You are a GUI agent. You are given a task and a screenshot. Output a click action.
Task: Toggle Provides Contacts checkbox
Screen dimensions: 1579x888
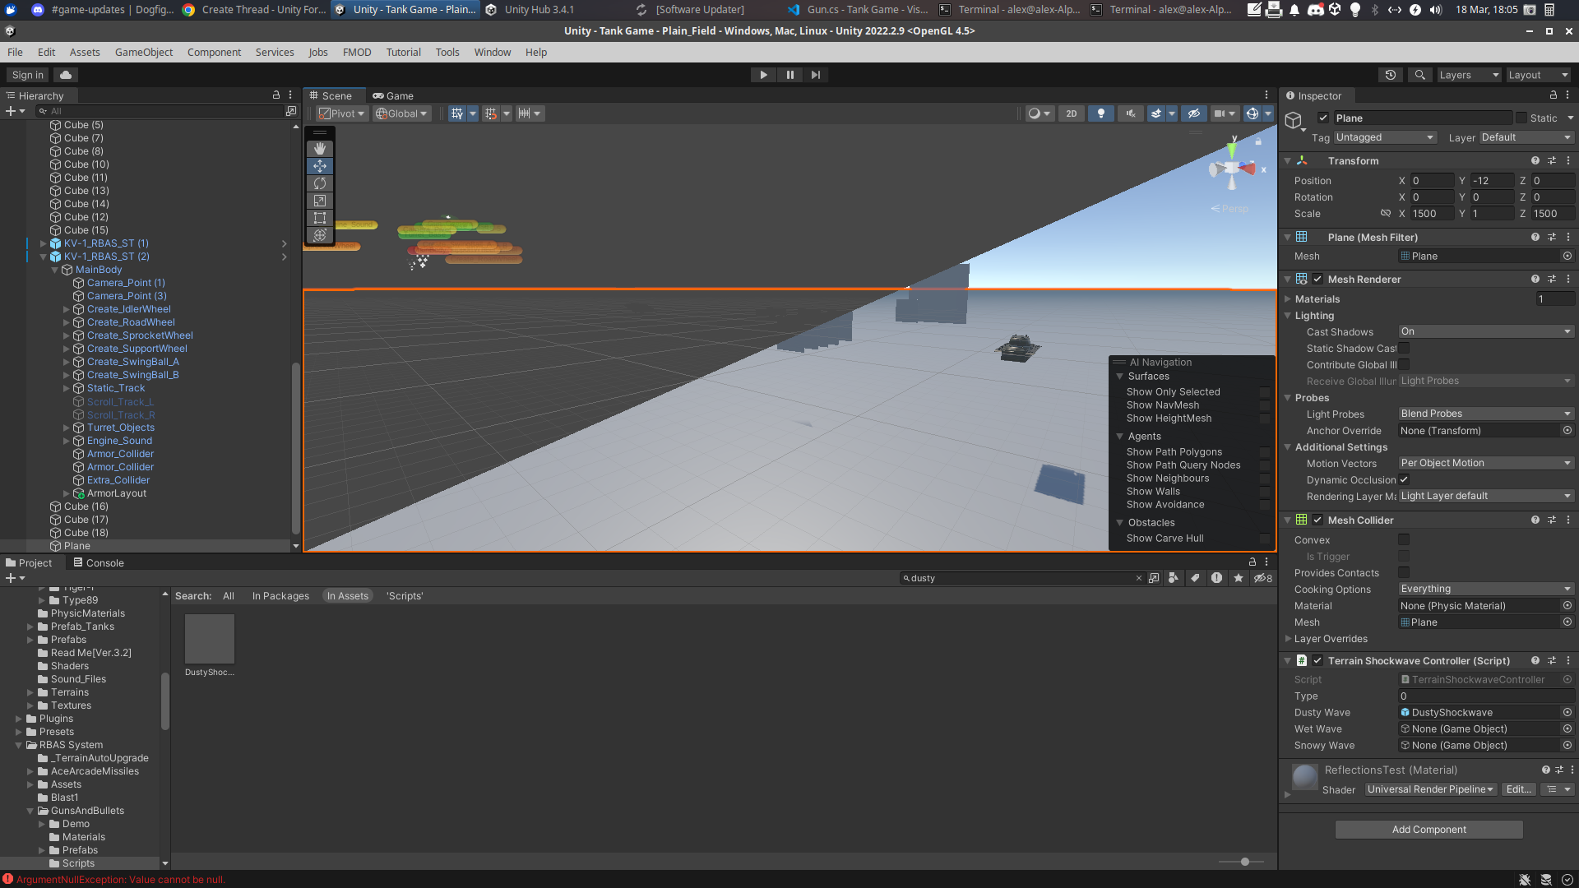1404,573
